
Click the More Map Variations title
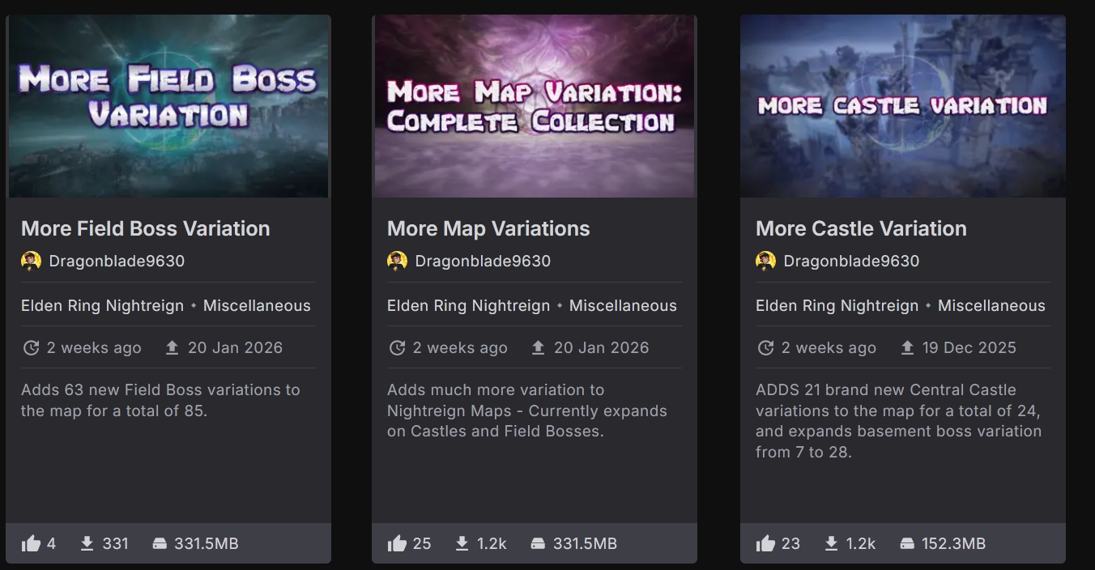tap(488, 228)
